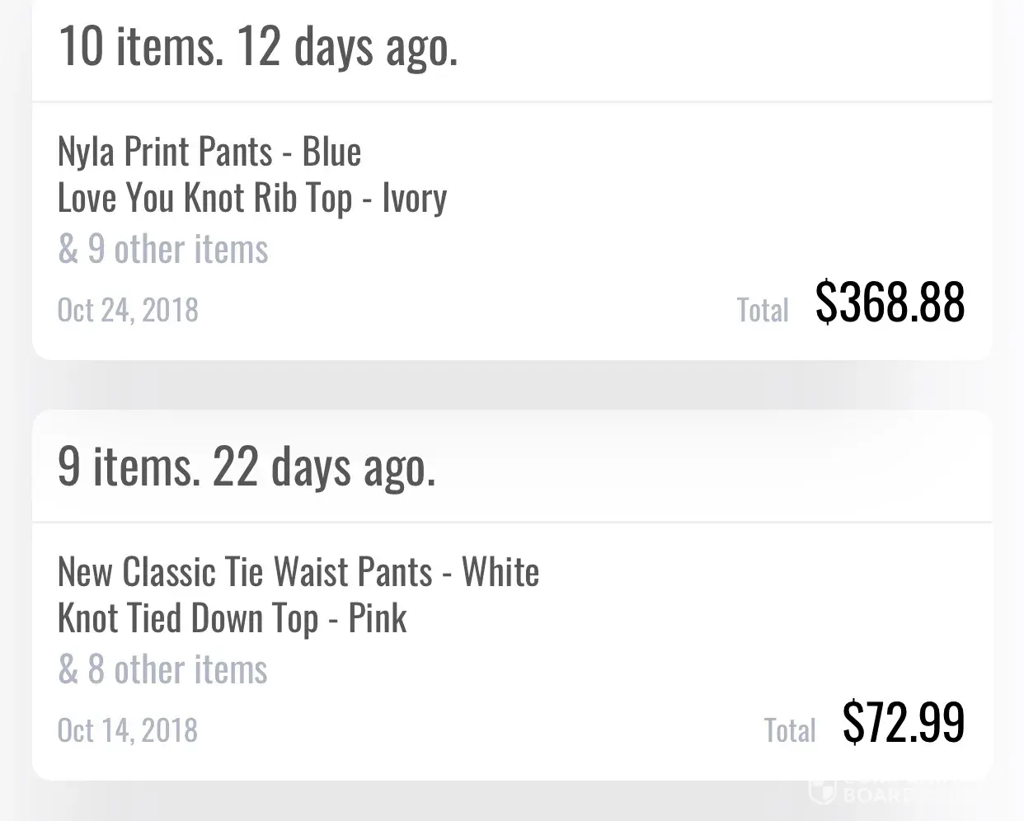Click the divider under the 9 items header
The width and height of the screenshot is (1024, 821).
(x=511, y=522)
